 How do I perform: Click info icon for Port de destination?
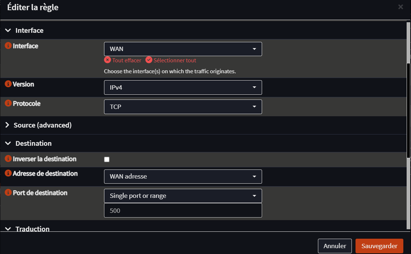tap(8, 192)
